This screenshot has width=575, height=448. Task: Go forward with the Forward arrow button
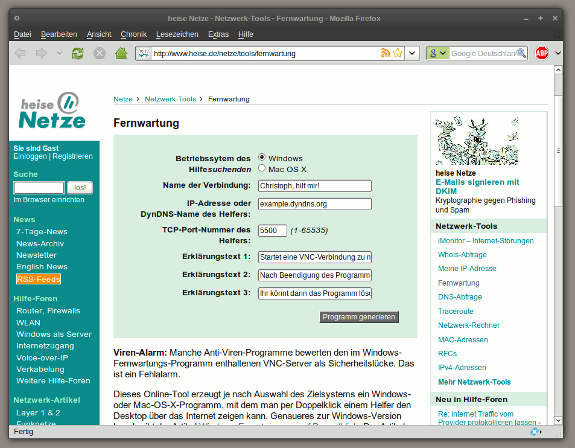click(41, 53)
